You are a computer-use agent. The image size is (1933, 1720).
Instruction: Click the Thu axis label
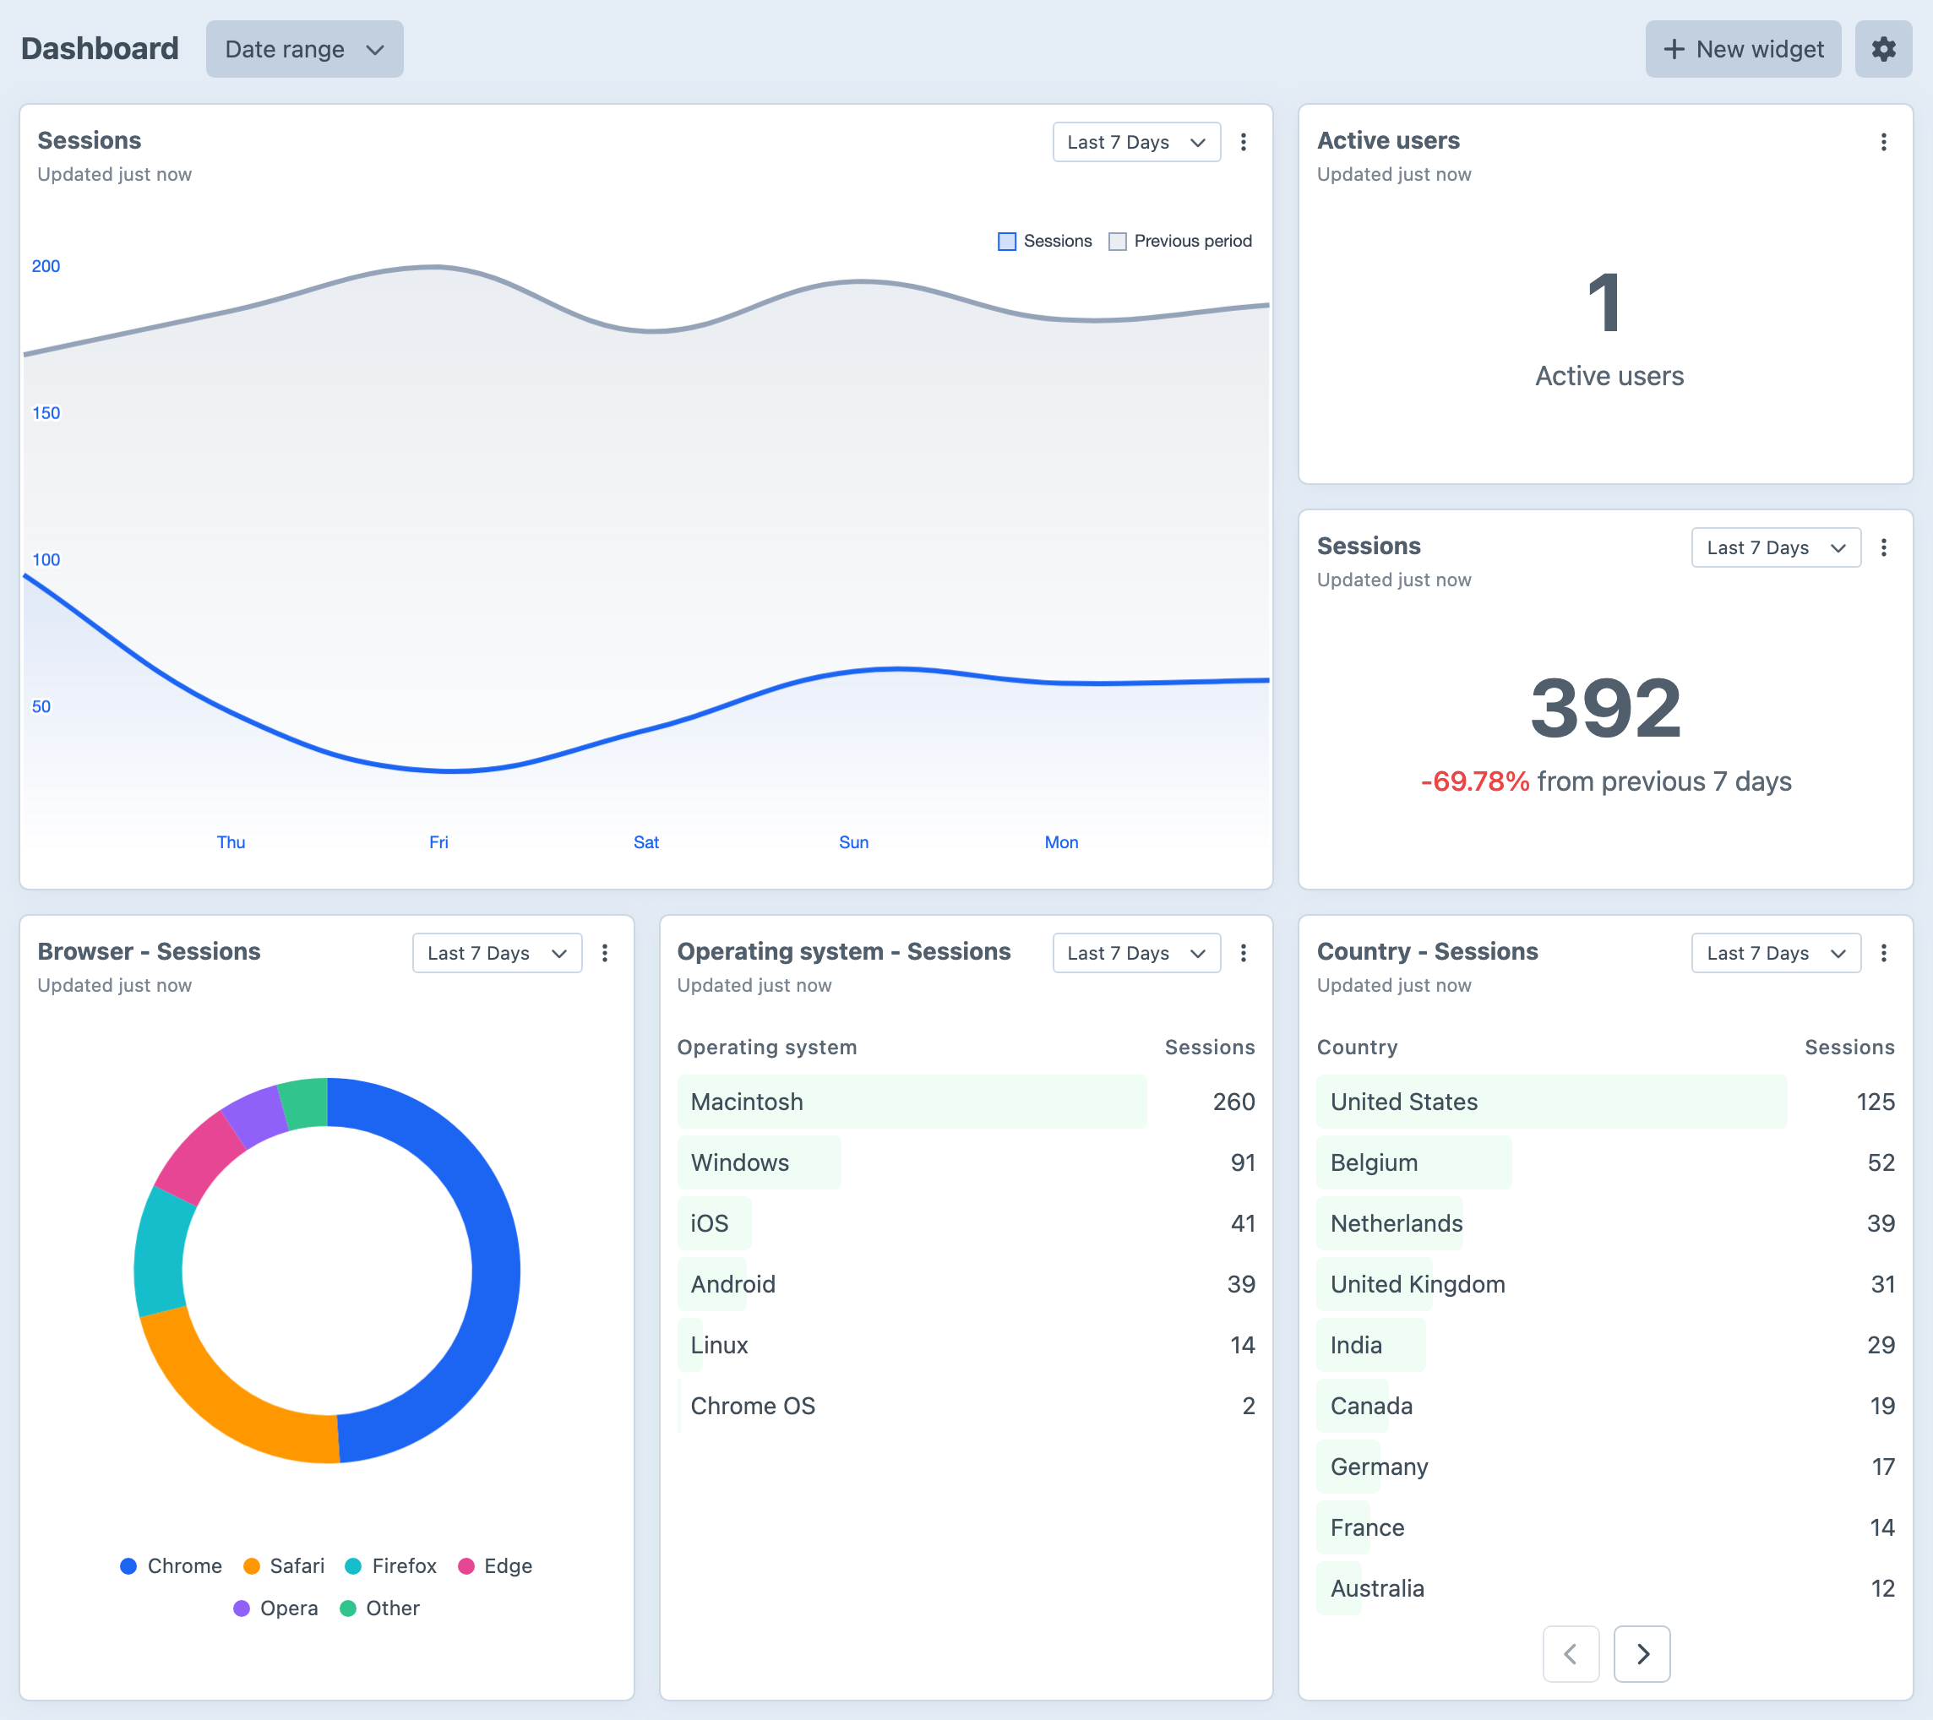[231, 842]
